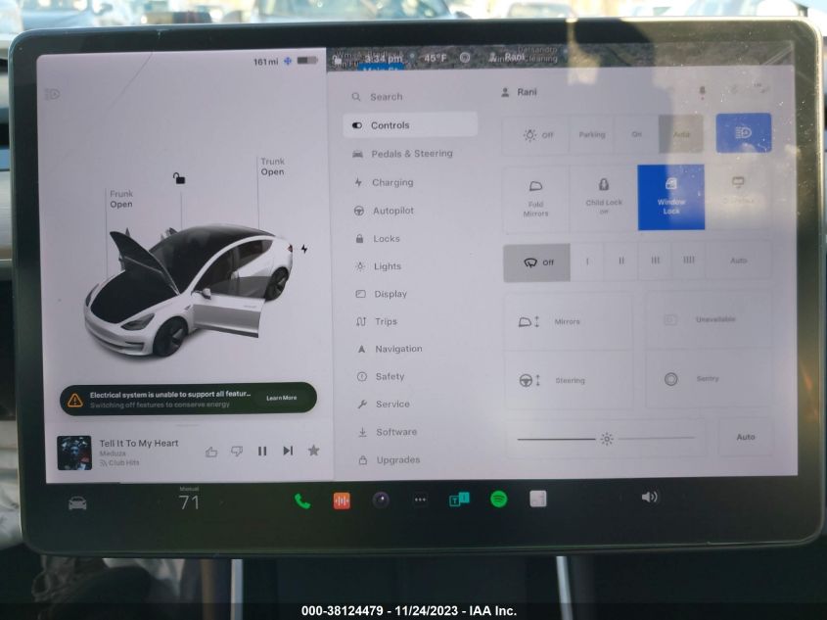
Task: Open Navigation settings
Action: tap(390, 349)
